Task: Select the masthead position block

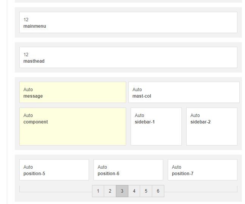Action: click(128, 57)
